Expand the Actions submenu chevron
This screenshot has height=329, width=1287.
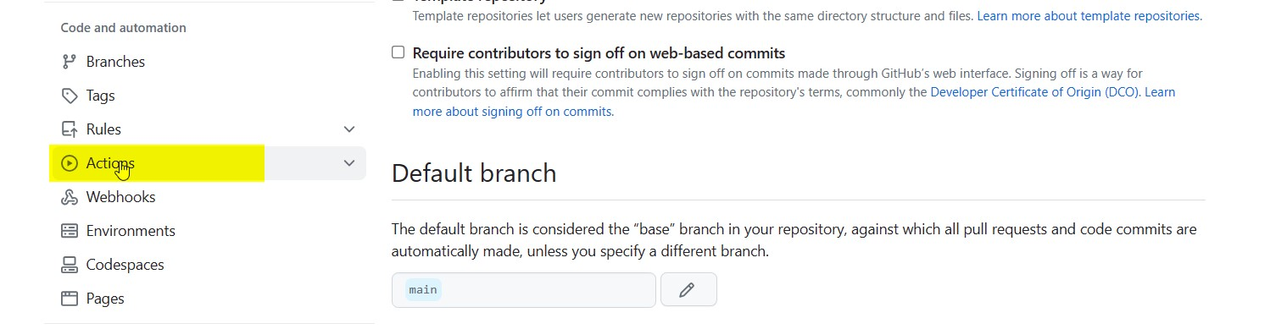click(x=349, y=163)
